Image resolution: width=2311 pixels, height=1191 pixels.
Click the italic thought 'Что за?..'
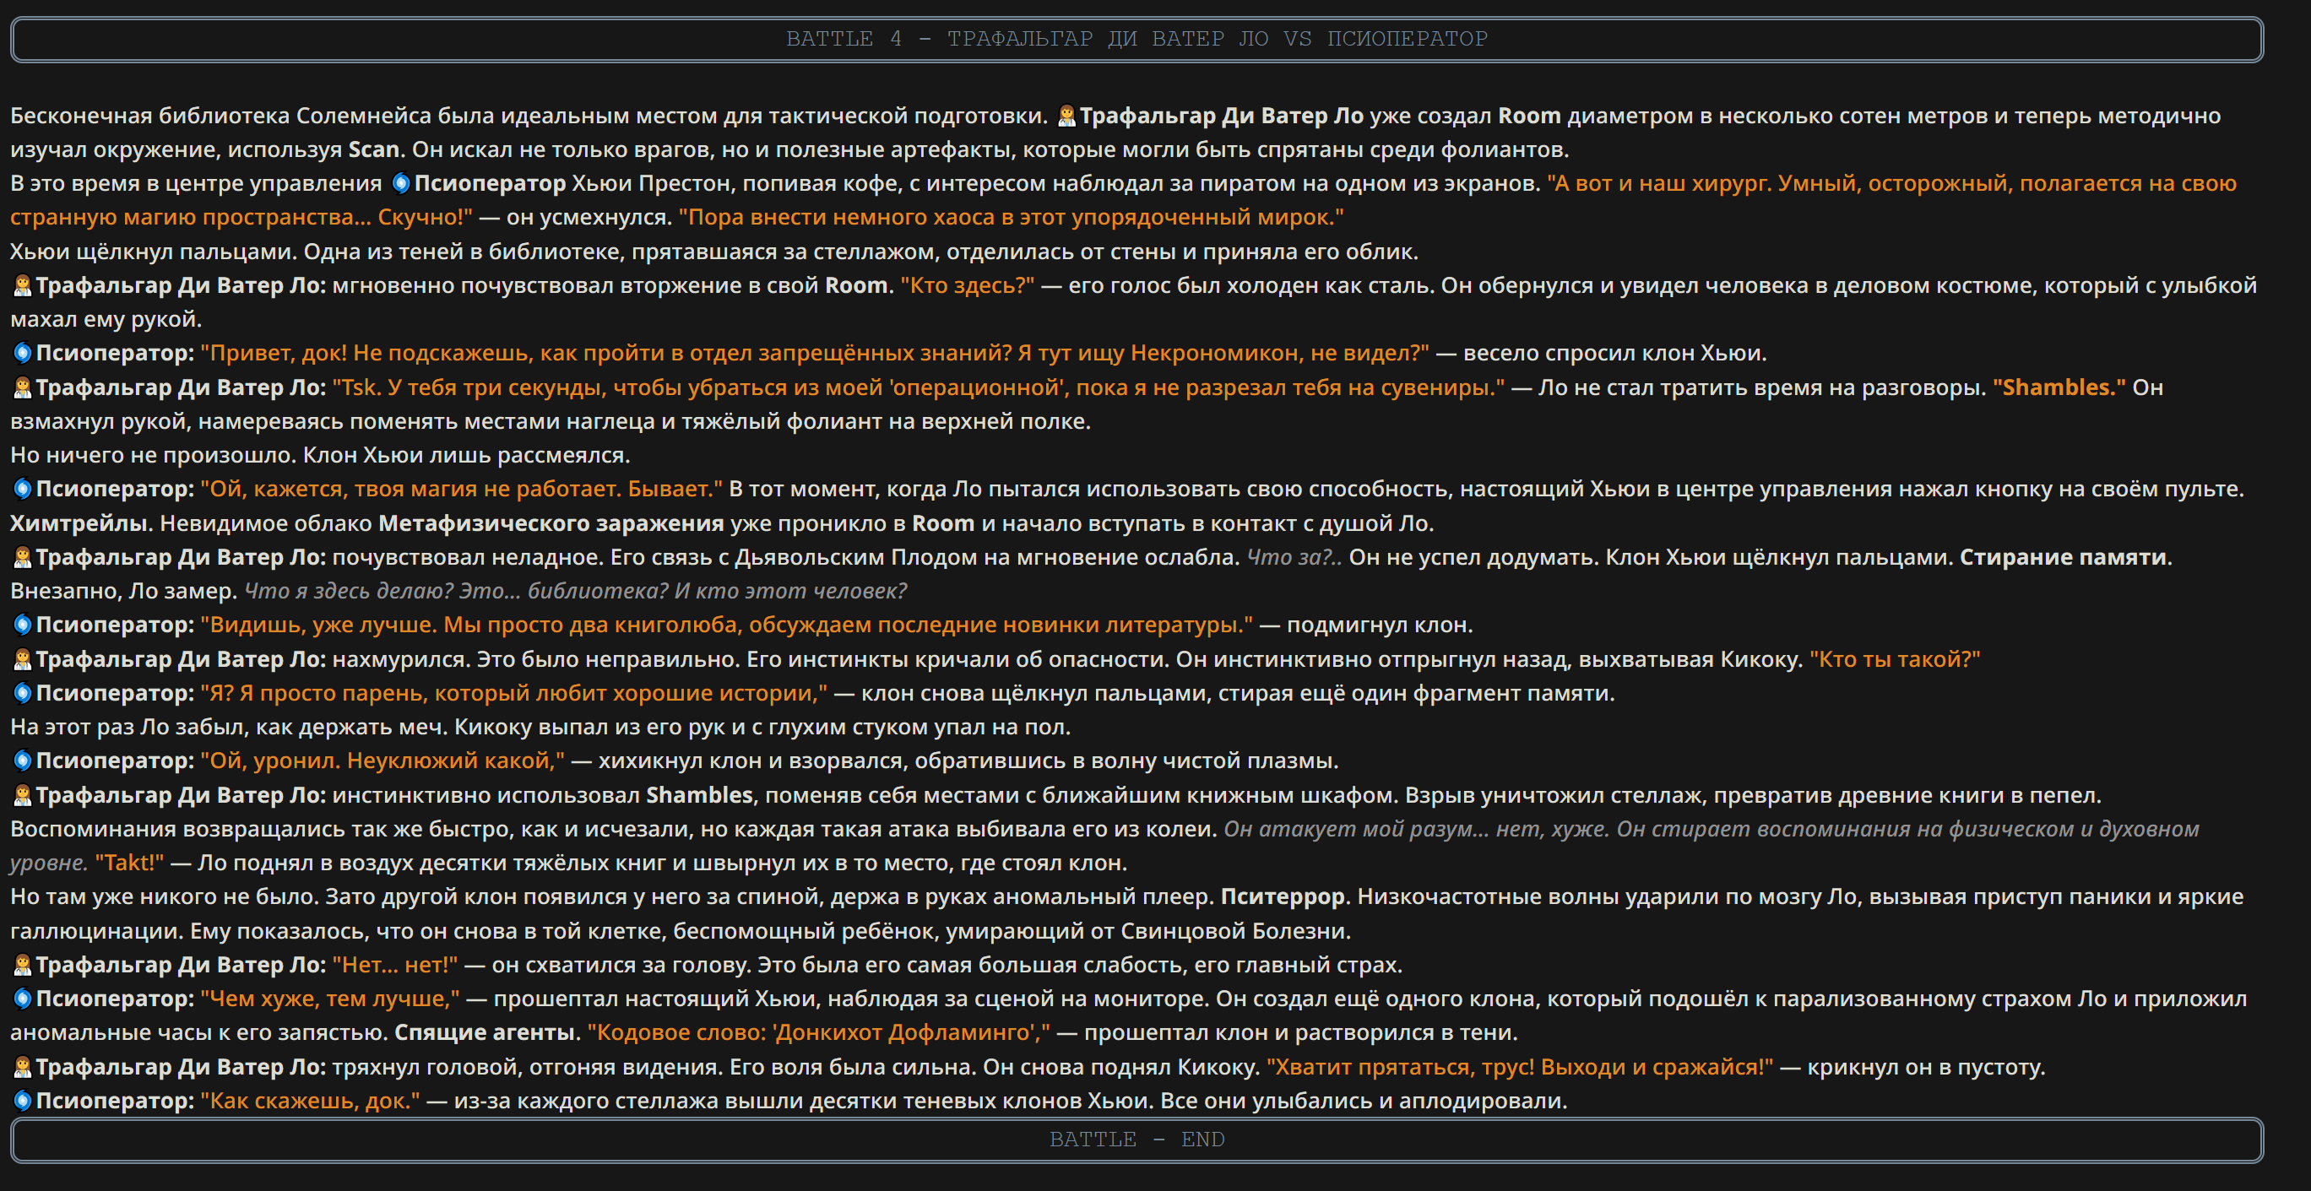(x=1294, y=558)
